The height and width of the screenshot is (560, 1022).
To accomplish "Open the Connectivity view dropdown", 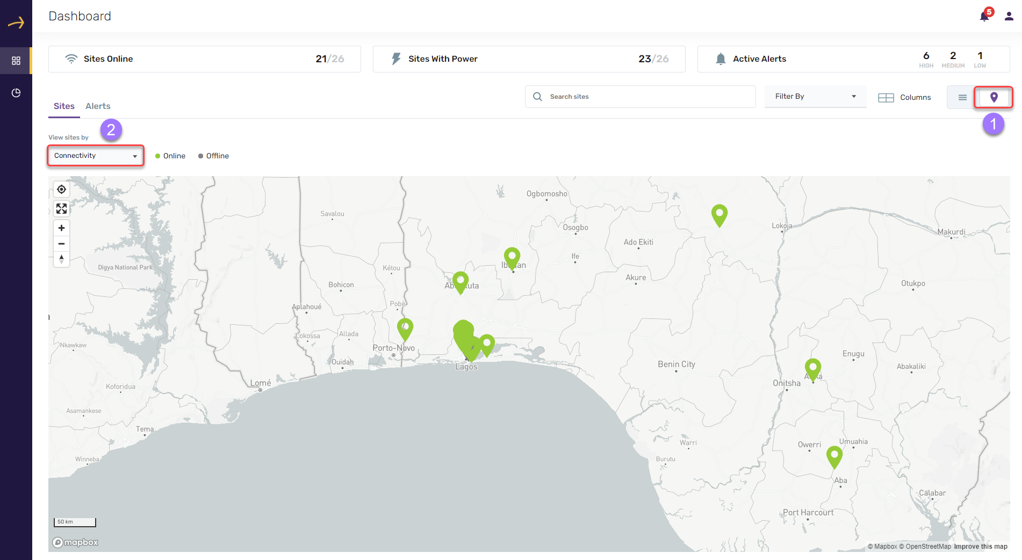I will pyautogui.click(x=96, y=156).
